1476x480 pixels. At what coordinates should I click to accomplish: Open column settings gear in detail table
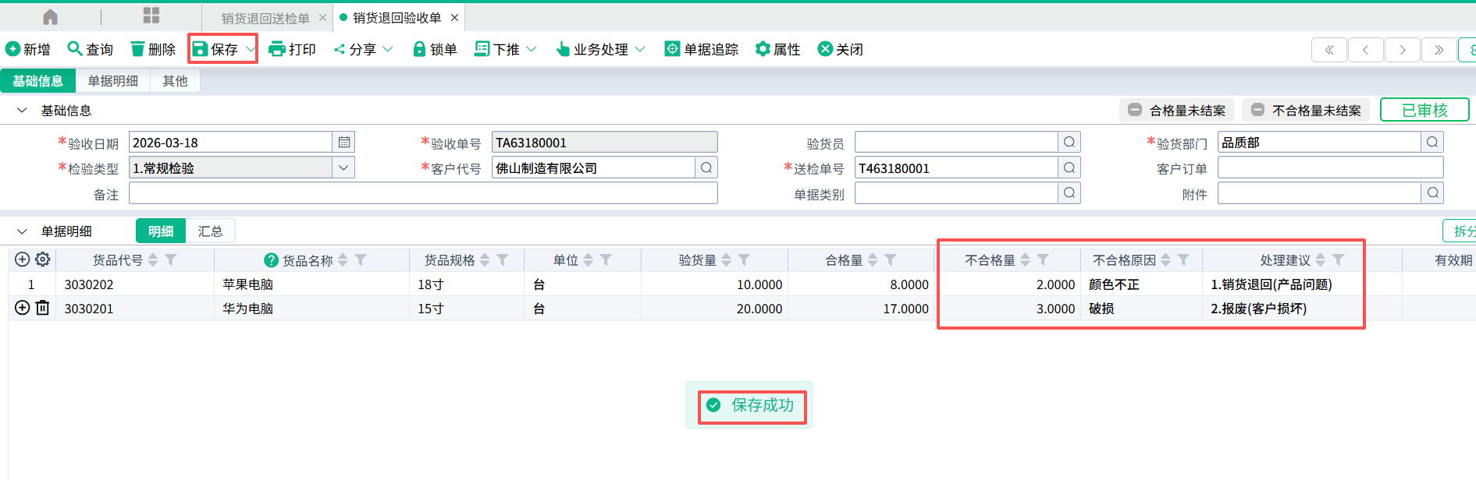(43, 259)
